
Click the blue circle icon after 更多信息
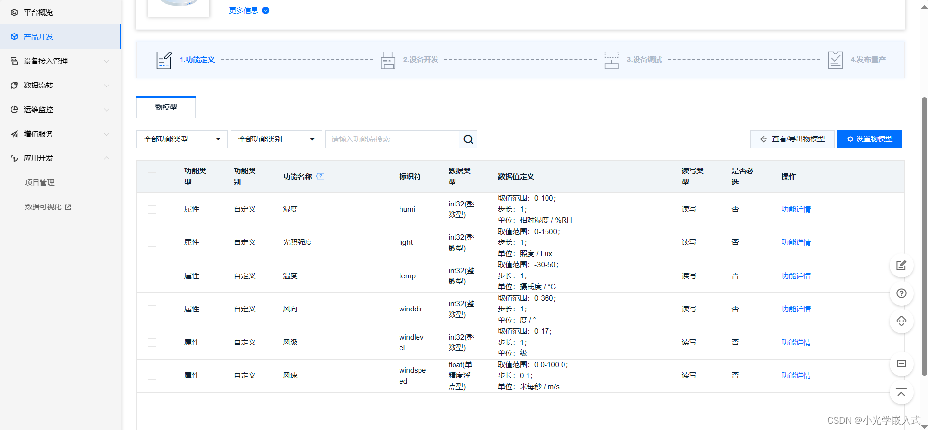pos(266,10)
